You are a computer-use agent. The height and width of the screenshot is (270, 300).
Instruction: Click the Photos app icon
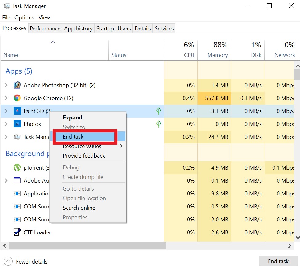click(x=17, y=124)
